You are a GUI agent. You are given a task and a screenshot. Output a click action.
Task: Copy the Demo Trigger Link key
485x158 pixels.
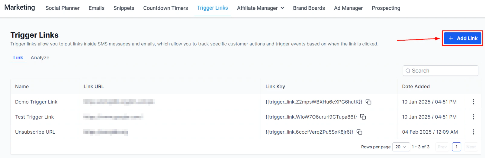[368, 102]
